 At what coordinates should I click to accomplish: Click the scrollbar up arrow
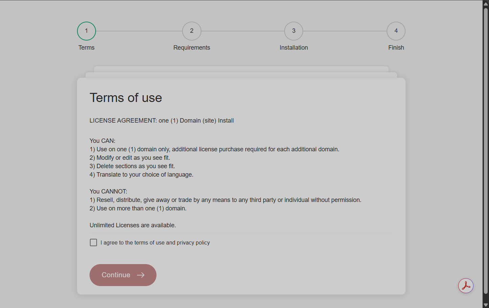pos(486,4)
